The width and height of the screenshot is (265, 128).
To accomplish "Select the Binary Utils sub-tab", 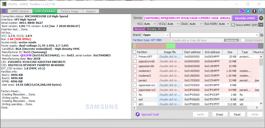I will [156, 29].
